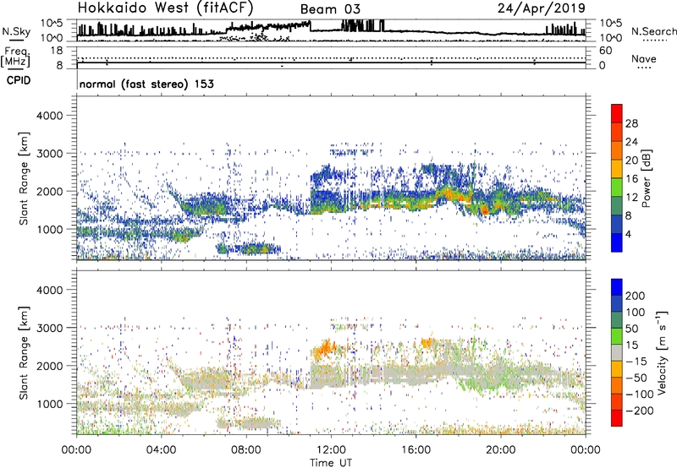The image size is (677, 468).
Task: Click the "100" value on Velocity scale
Action: [636, 313]
